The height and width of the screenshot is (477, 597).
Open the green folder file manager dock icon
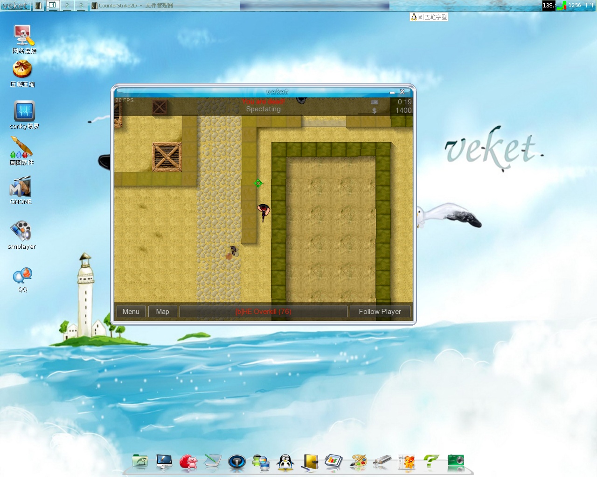coord(140,462)
